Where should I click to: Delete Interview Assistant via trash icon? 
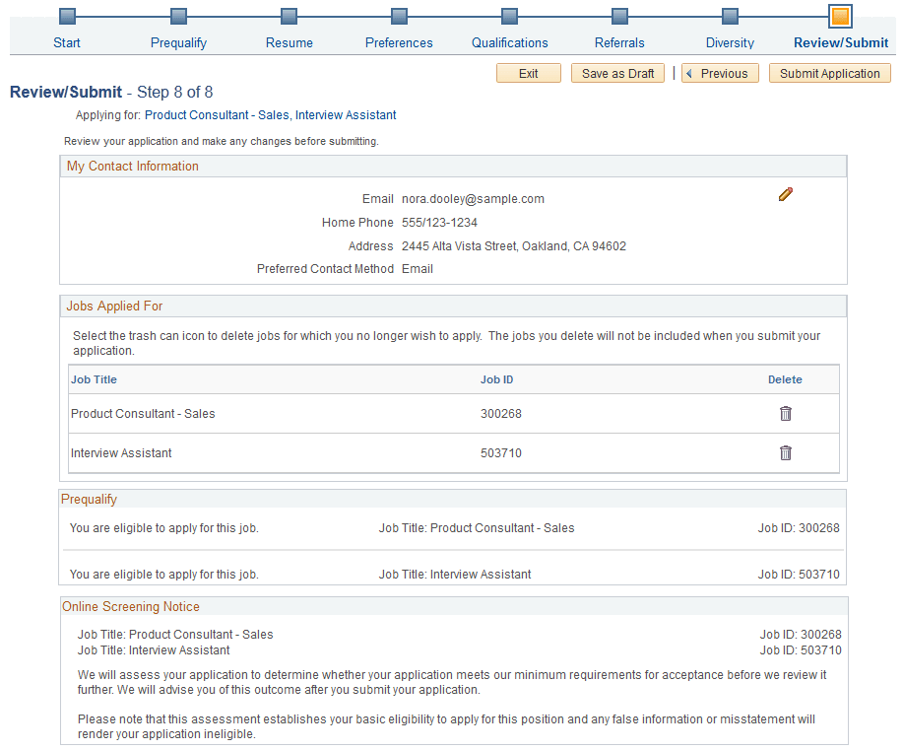pyautogui.click(x=785, y=452)
